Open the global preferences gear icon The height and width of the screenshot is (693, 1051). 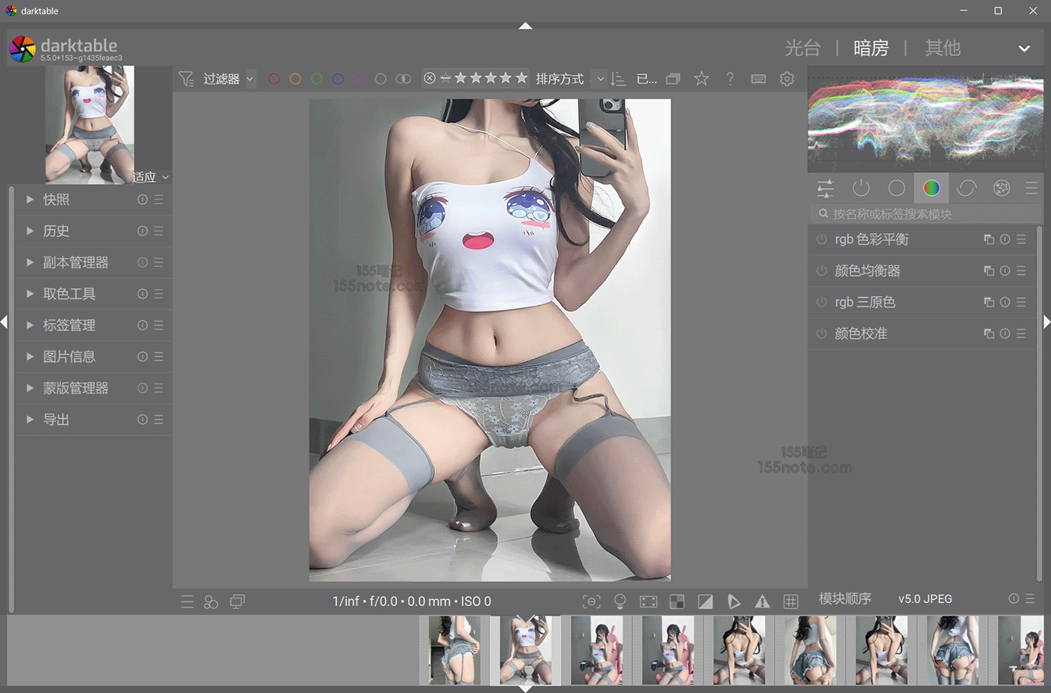(x=786, y=79)
